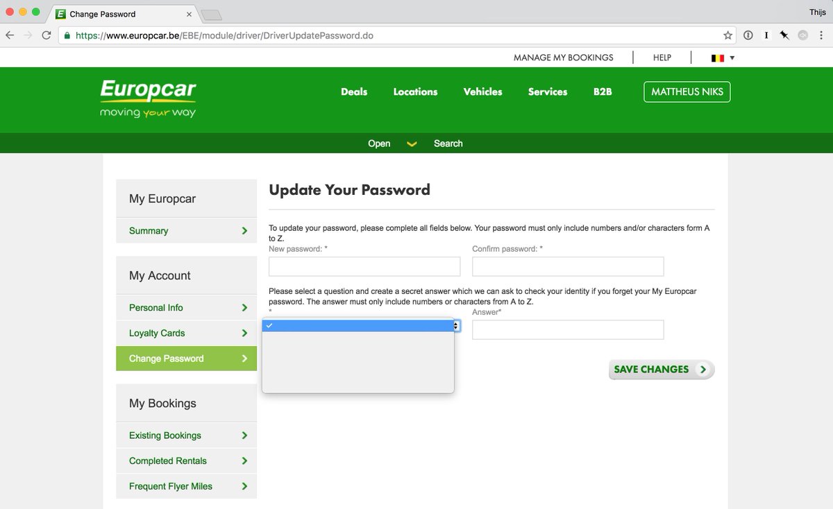833x509 pixels.
Task: View Completed Rentals
Action: pyautogui.click(x=186, y=460)
